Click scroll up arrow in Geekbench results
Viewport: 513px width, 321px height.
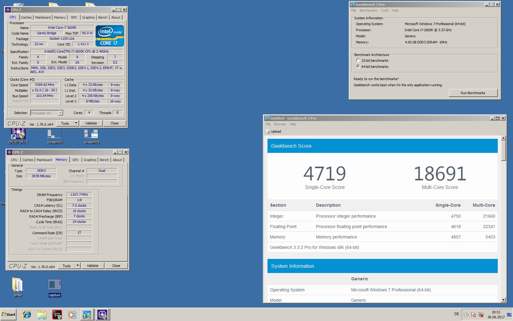504,138
